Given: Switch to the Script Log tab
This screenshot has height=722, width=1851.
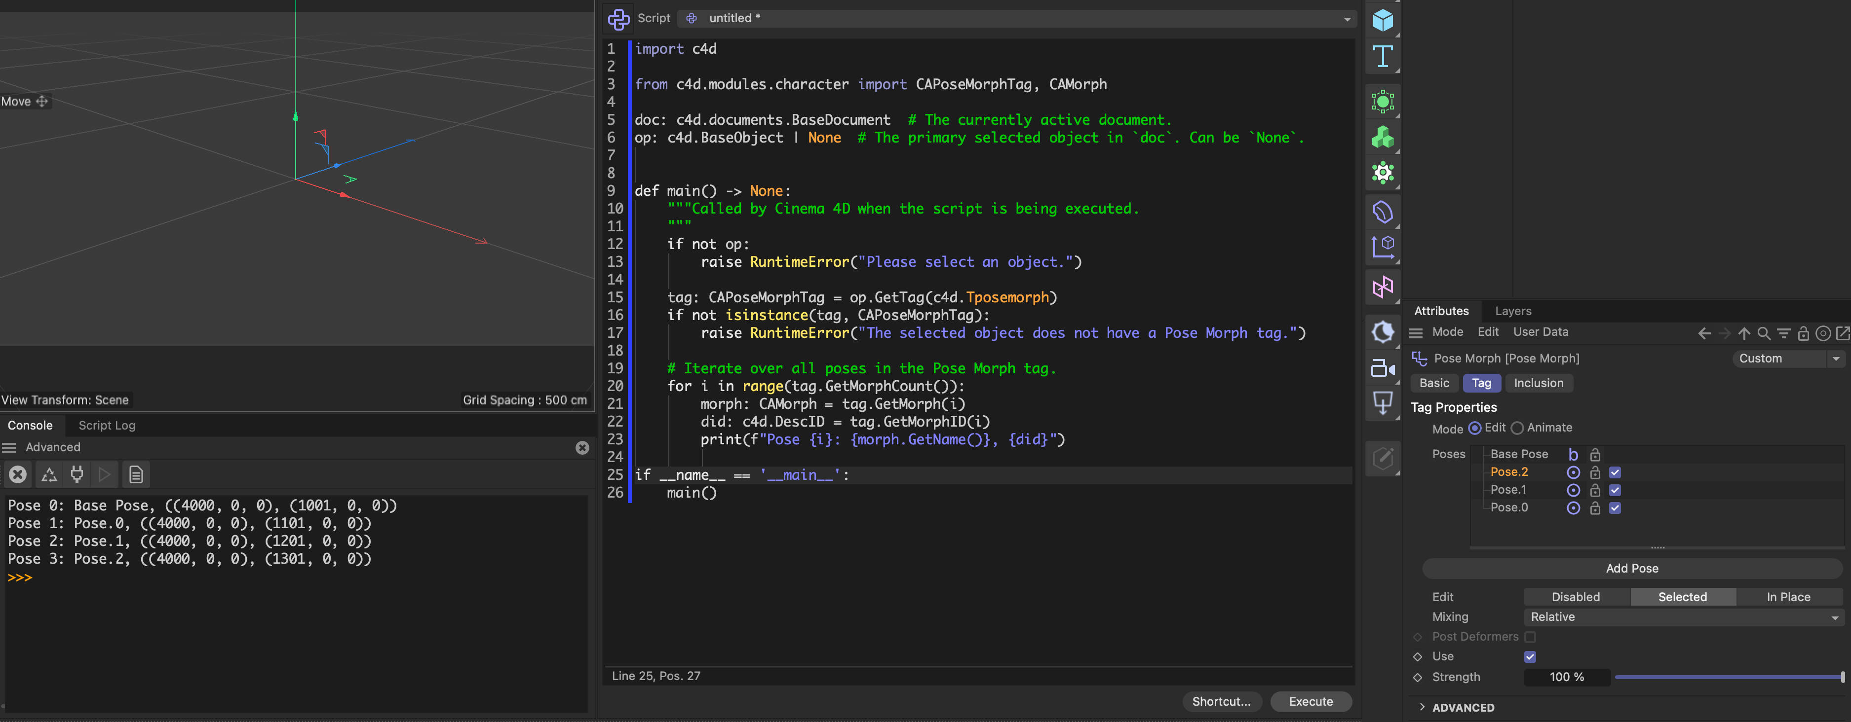Looking at the screenshot, I should pos(106,426).
